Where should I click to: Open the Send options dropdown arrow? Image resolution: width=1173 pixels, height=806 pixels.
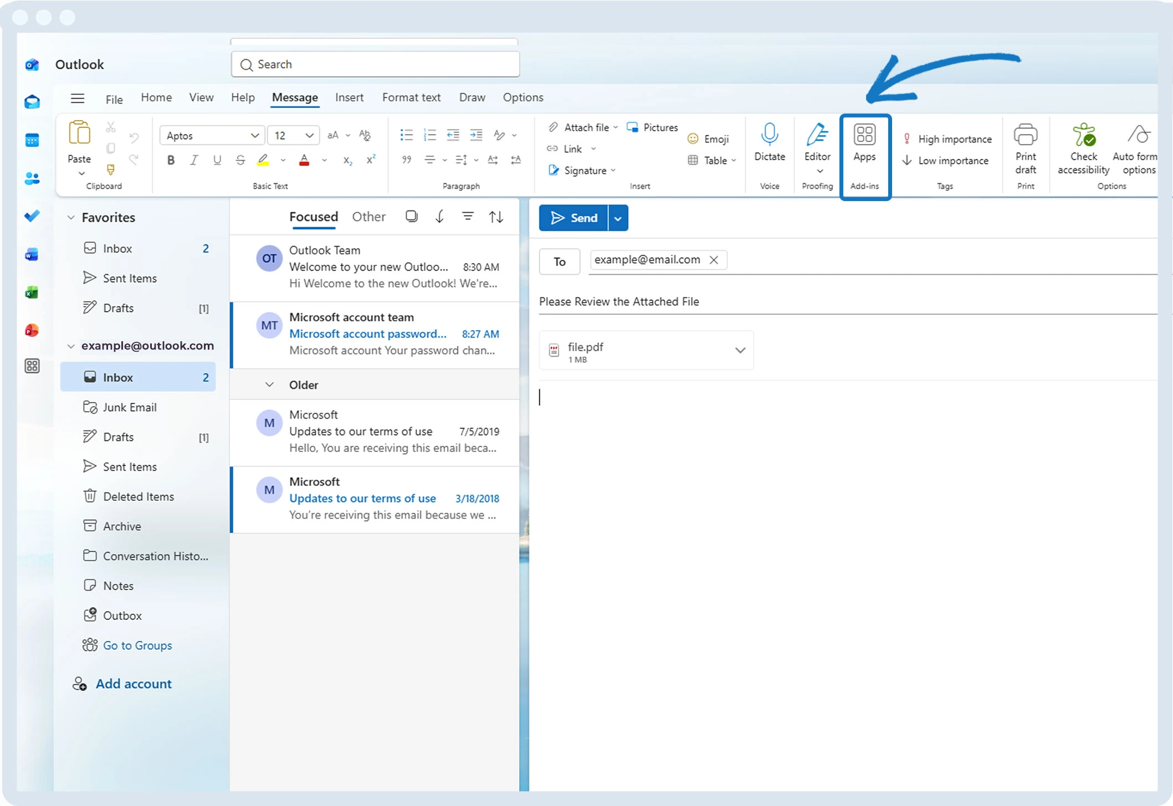[x=618, y=218]
